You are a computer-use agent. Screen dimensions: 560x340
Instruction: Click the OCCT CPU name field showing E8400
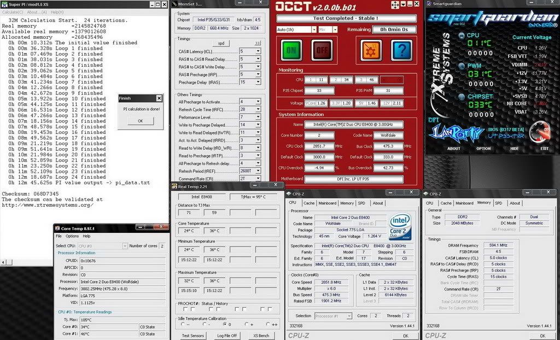click(x=354, y=125)
